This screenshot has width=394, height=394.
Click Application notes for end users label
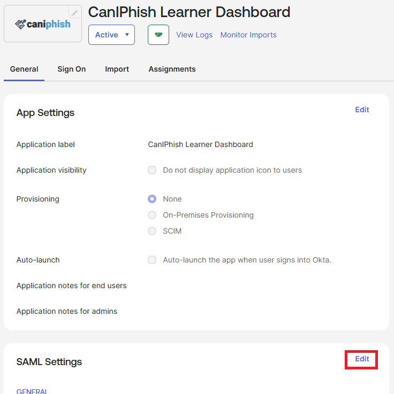[x=71, y=285]
